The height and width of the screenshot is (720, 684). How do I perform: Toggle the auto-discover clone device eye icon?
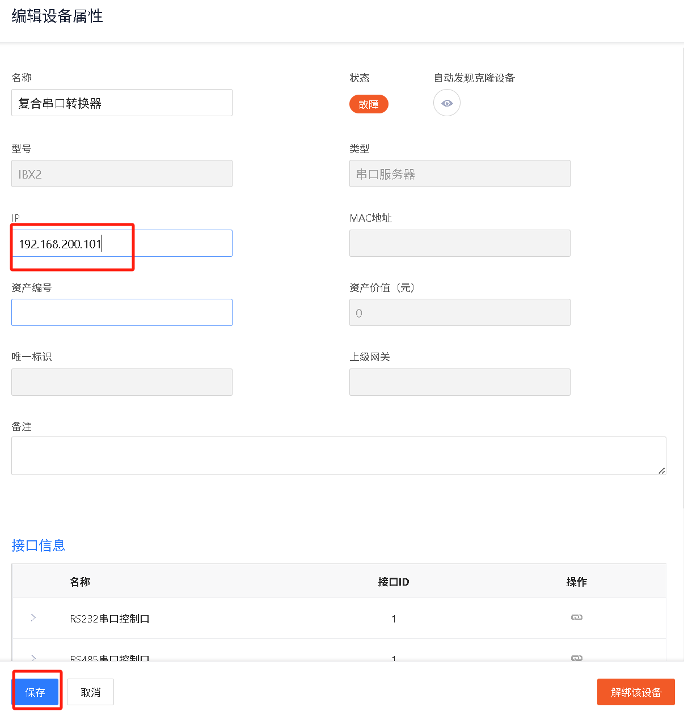point(447,103)
